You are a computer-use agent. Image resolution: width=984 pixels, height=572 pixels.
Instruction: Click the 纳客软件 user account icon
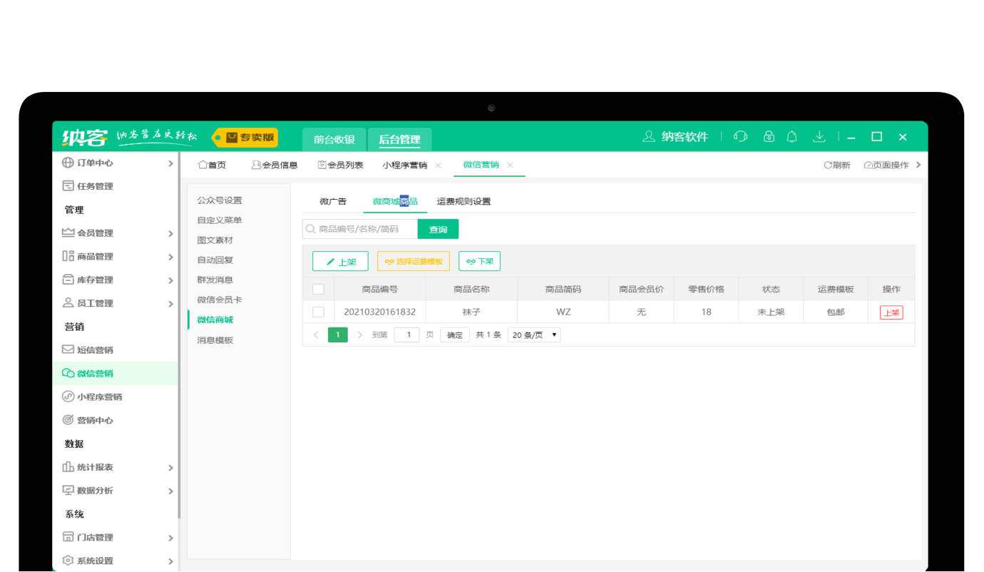[648, 137]
